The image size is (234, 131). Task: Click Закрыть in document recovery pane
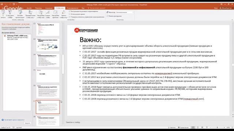(x=27, y=123)
